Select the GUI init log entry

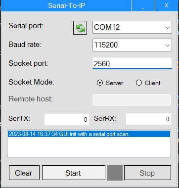click(x=89, y=134)
